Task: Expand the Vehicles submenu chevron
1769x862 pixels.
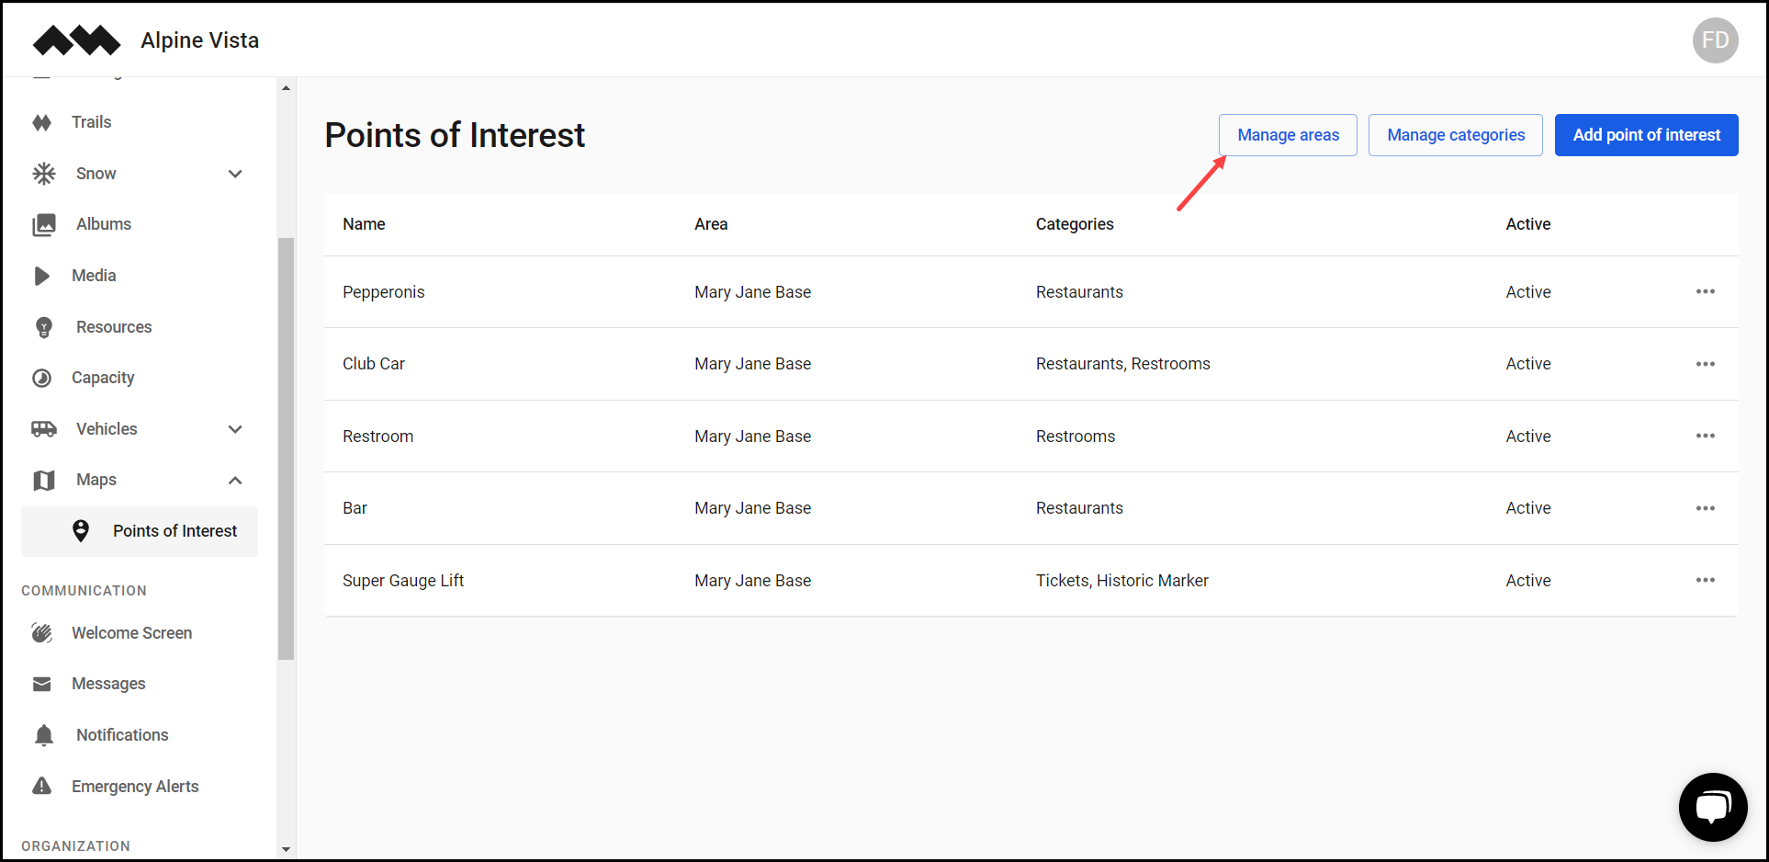Action: [235, 429]
